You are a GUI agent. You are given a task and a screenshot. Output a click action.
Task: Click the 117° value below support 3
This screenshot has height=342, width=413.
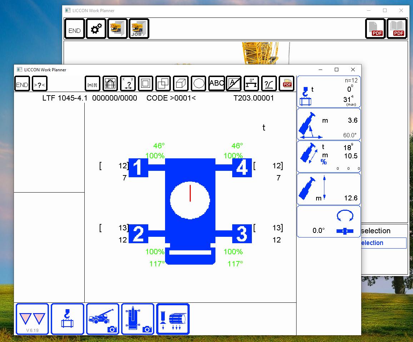point(235,264)
